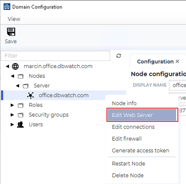Open the View menu

[x=14, y=19]
